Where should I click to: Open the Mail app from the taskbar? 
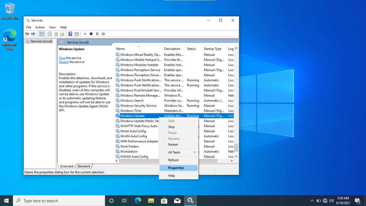click(177, 201)
